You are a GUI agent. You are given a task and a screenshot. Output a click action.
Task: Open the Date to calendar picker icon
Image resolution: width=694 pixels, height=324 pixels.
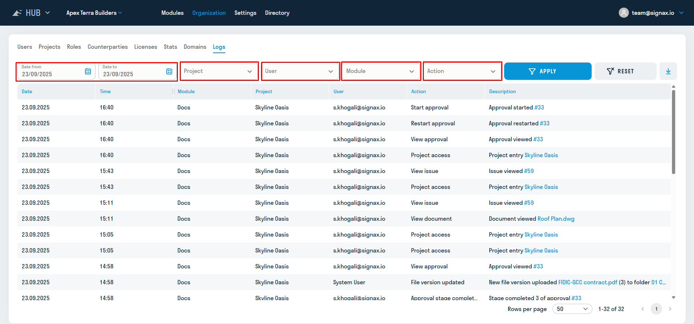(x=169, y=71)
